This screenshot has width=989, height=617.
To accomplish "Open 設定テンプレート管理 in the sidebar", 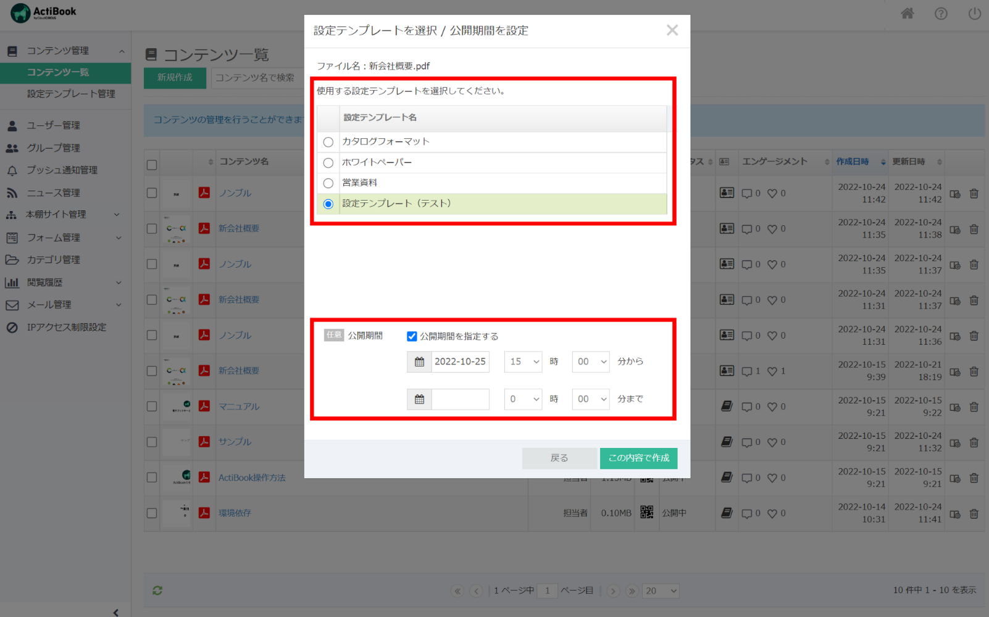I will (x=71, y=94).
